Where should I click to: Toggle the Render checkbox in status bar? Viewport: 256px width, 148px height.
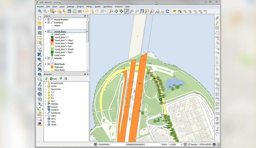tap(189, 144)
